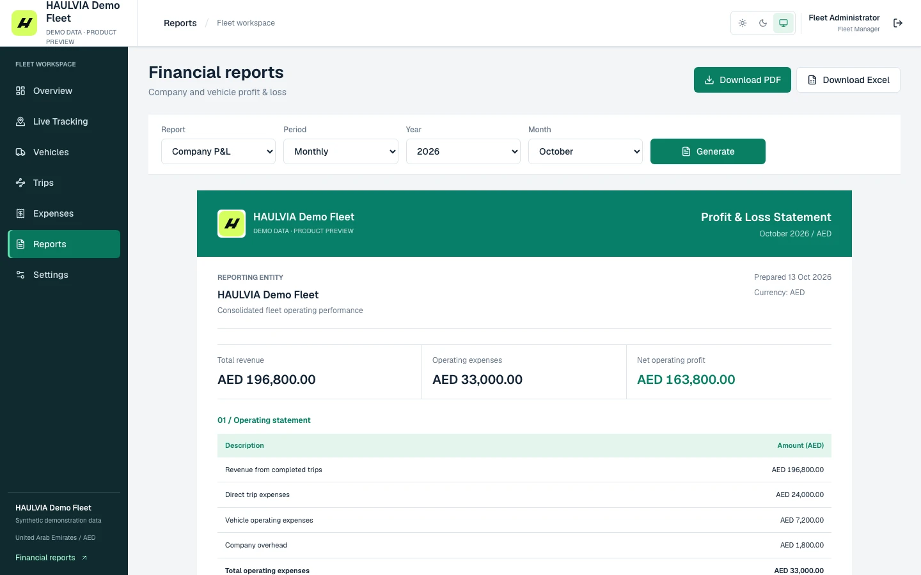The height and width of the screenshot is (575, 921).
Task: Open Live Tracking in the sidebar
Action: point(64,121)
